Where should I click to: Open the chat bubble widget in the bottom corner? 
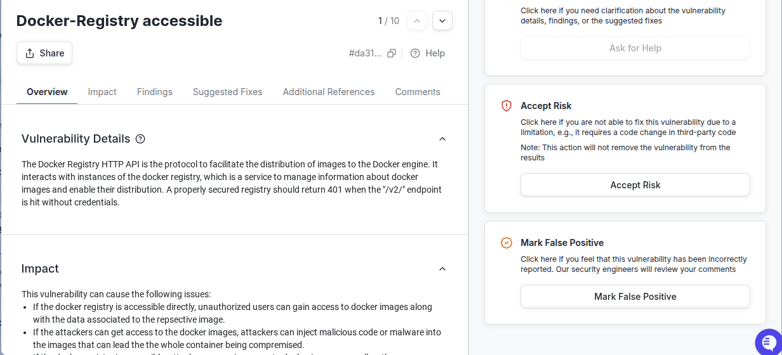point(768,341)
